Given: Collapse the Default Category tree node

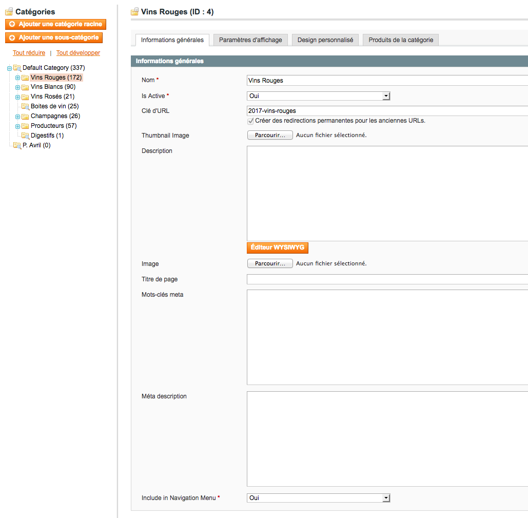Looking at the screenshot, I should (9, 68).
